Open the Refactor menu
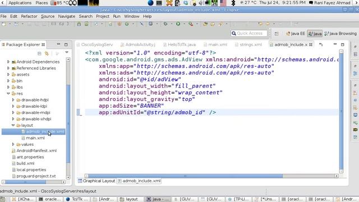Viewport: 359px width, 202px height. click(x=29, y=16)
